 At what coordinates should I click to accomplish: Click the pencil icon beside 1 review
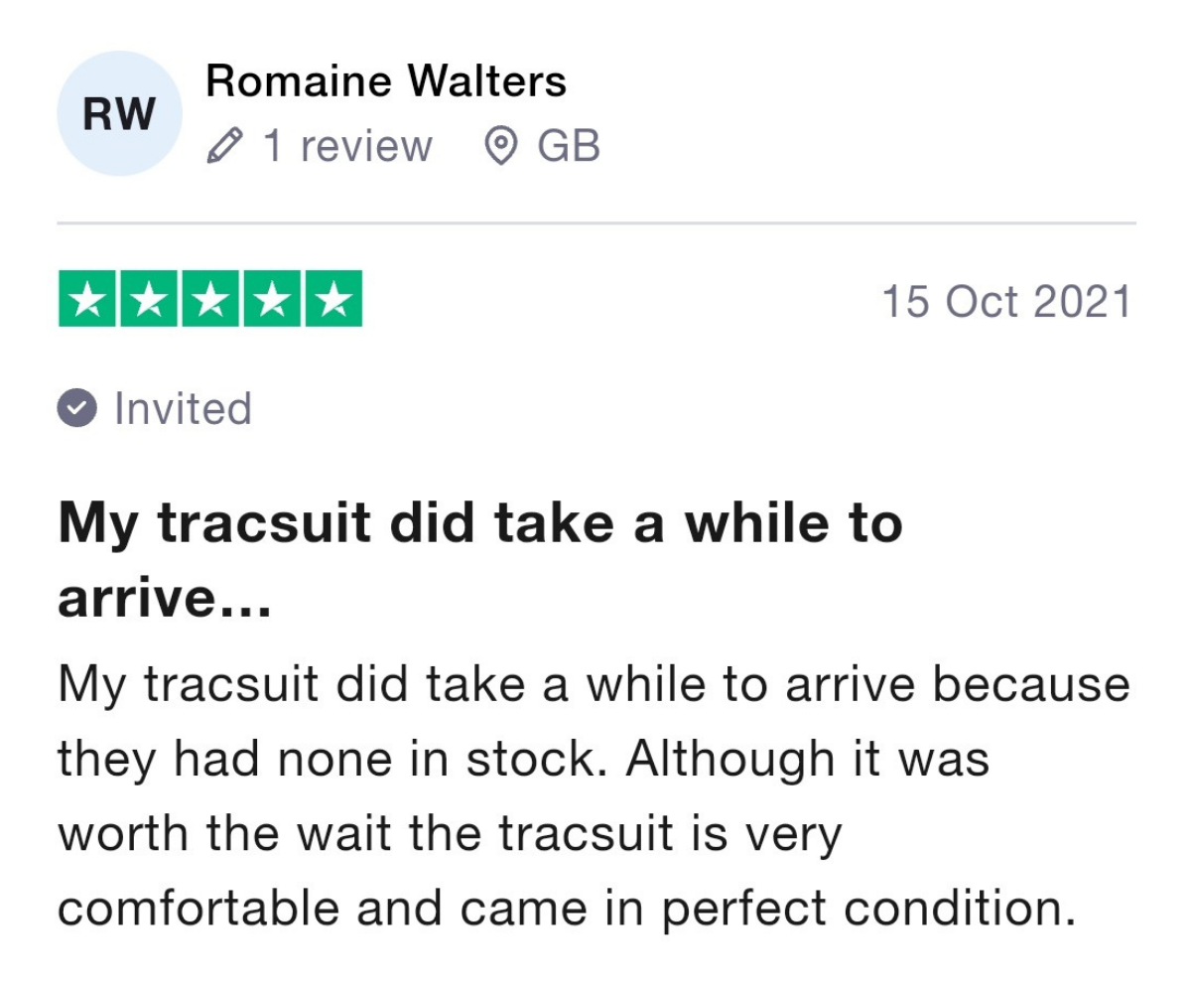click(x=223, y=147)
